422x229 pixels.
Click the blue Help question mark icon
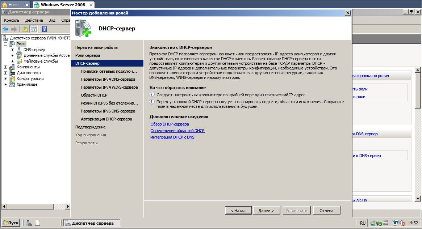[45, 29]
